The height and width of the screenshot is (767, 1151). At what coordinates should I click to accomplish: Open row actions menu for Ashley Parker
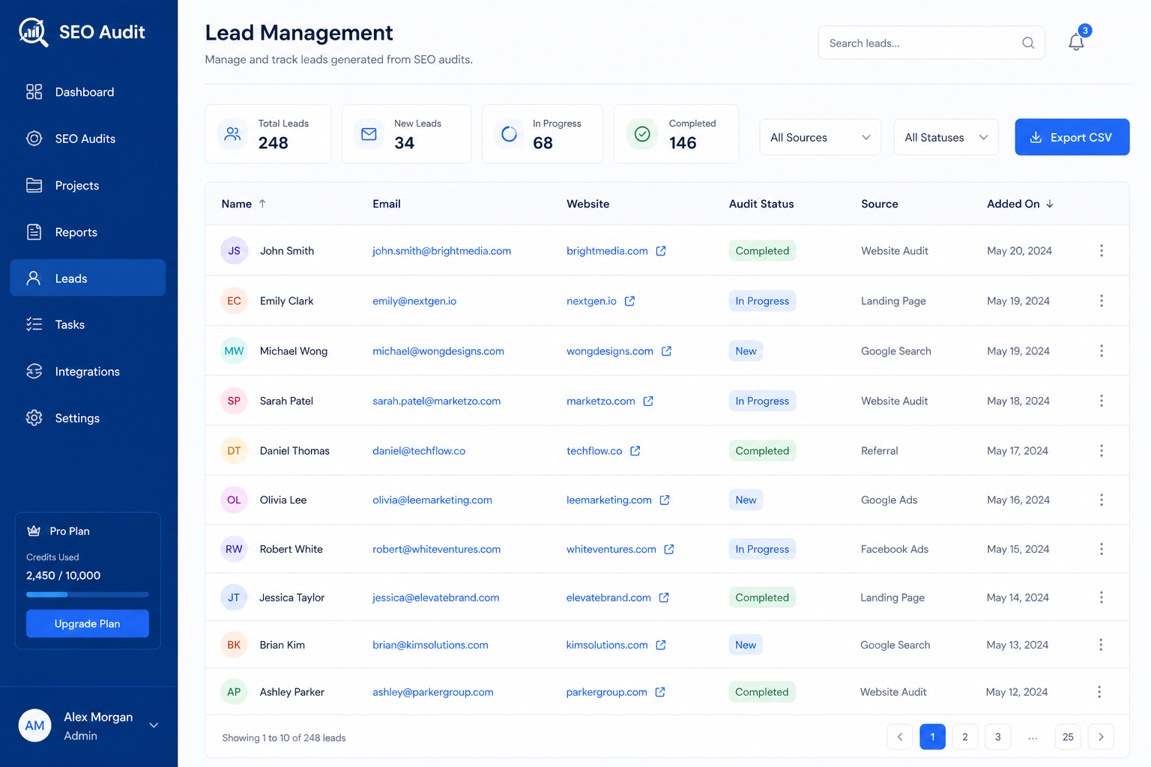1099,692
